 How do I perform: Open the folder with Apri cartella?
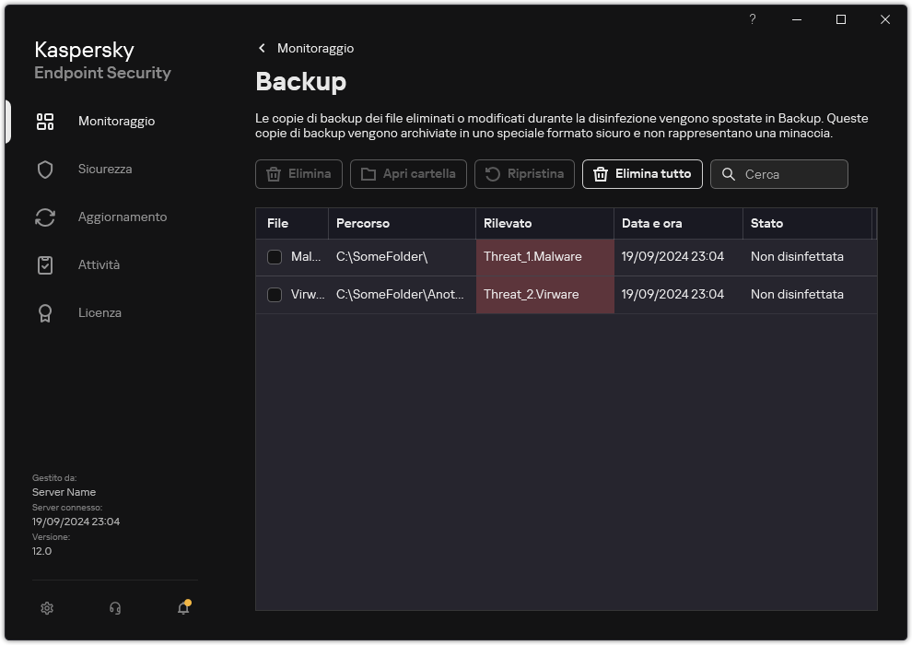click(x=408, y=174)
